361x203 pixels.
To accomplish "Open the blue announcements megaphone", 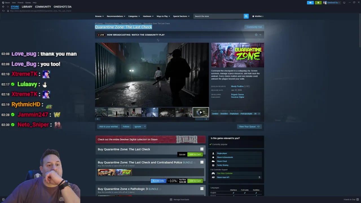I will 310,3.
